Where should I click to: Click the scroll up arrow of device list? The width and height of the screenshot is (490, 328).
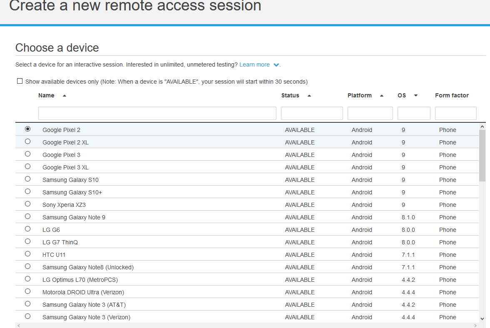coord(482,127)
